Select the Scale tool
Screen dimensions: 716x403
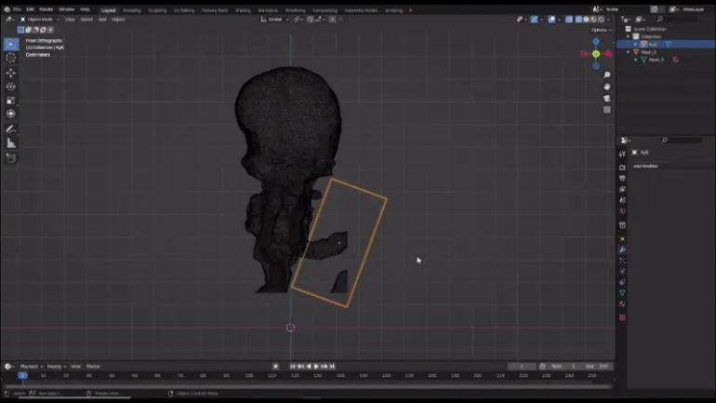tap(11, 101)
